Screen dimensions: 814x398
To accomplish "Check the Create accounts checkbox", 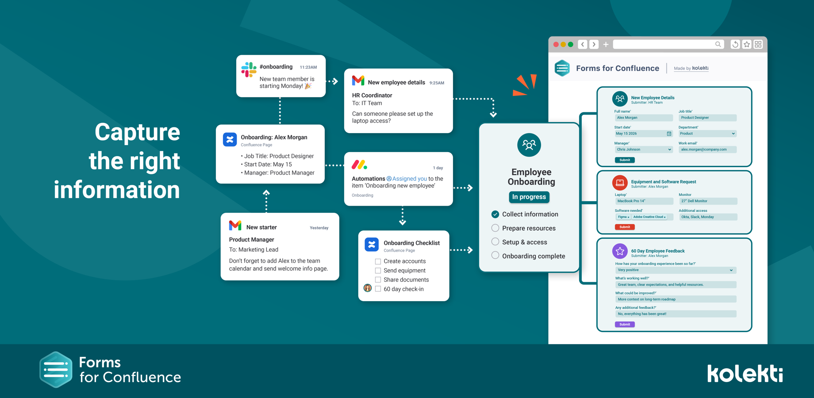I will point(378,261).
